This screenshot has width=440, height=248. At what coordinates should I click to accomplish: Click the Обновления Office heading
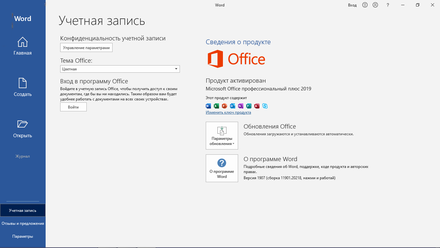tap(270, 127)
